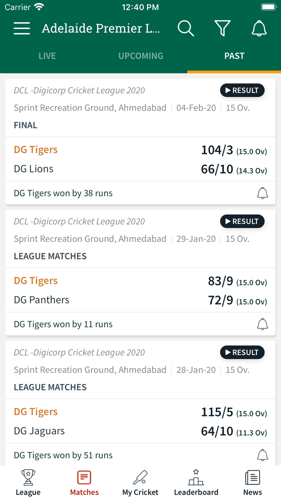This screenshot has height=499, width=281.
Task: Tap the DG Tigers team name in the FINAL
Action: pos(35,149)
